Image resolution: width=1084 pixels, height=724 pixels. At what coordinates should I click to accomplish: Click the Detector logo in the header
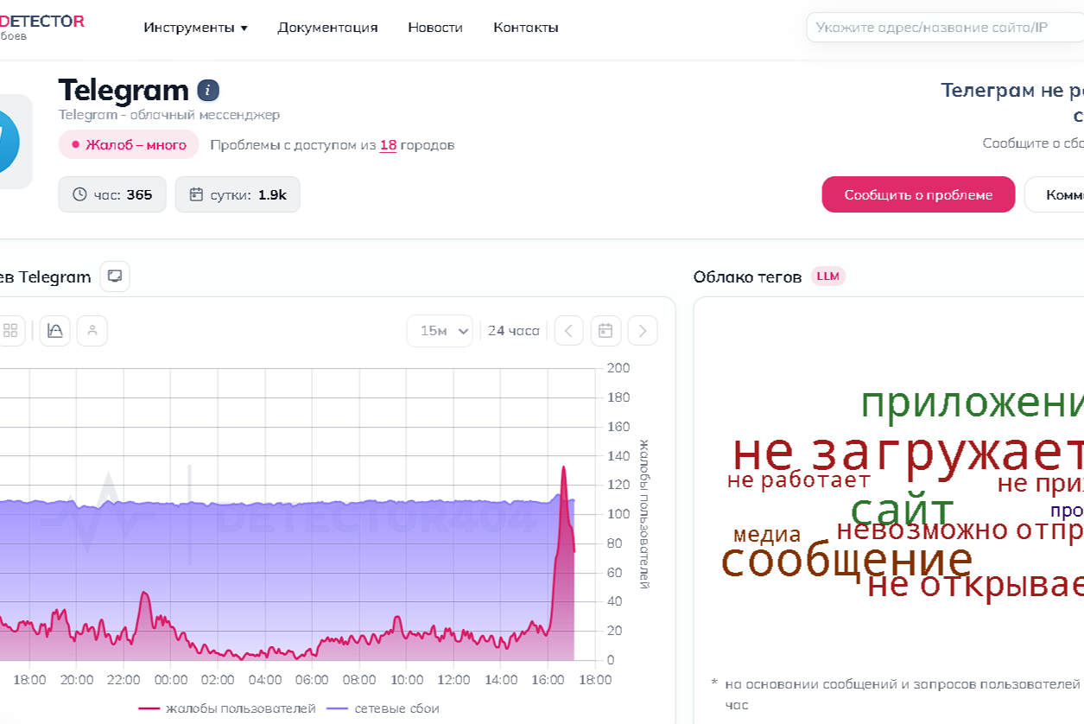point(41,26)
